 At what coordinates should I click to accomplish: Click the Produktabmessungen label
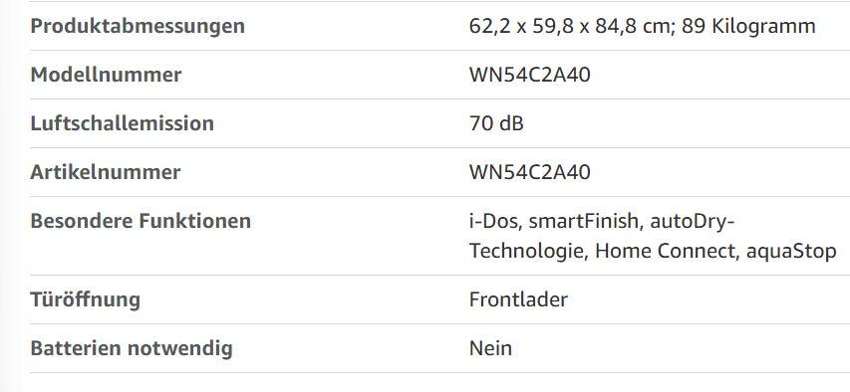(138, 26)
